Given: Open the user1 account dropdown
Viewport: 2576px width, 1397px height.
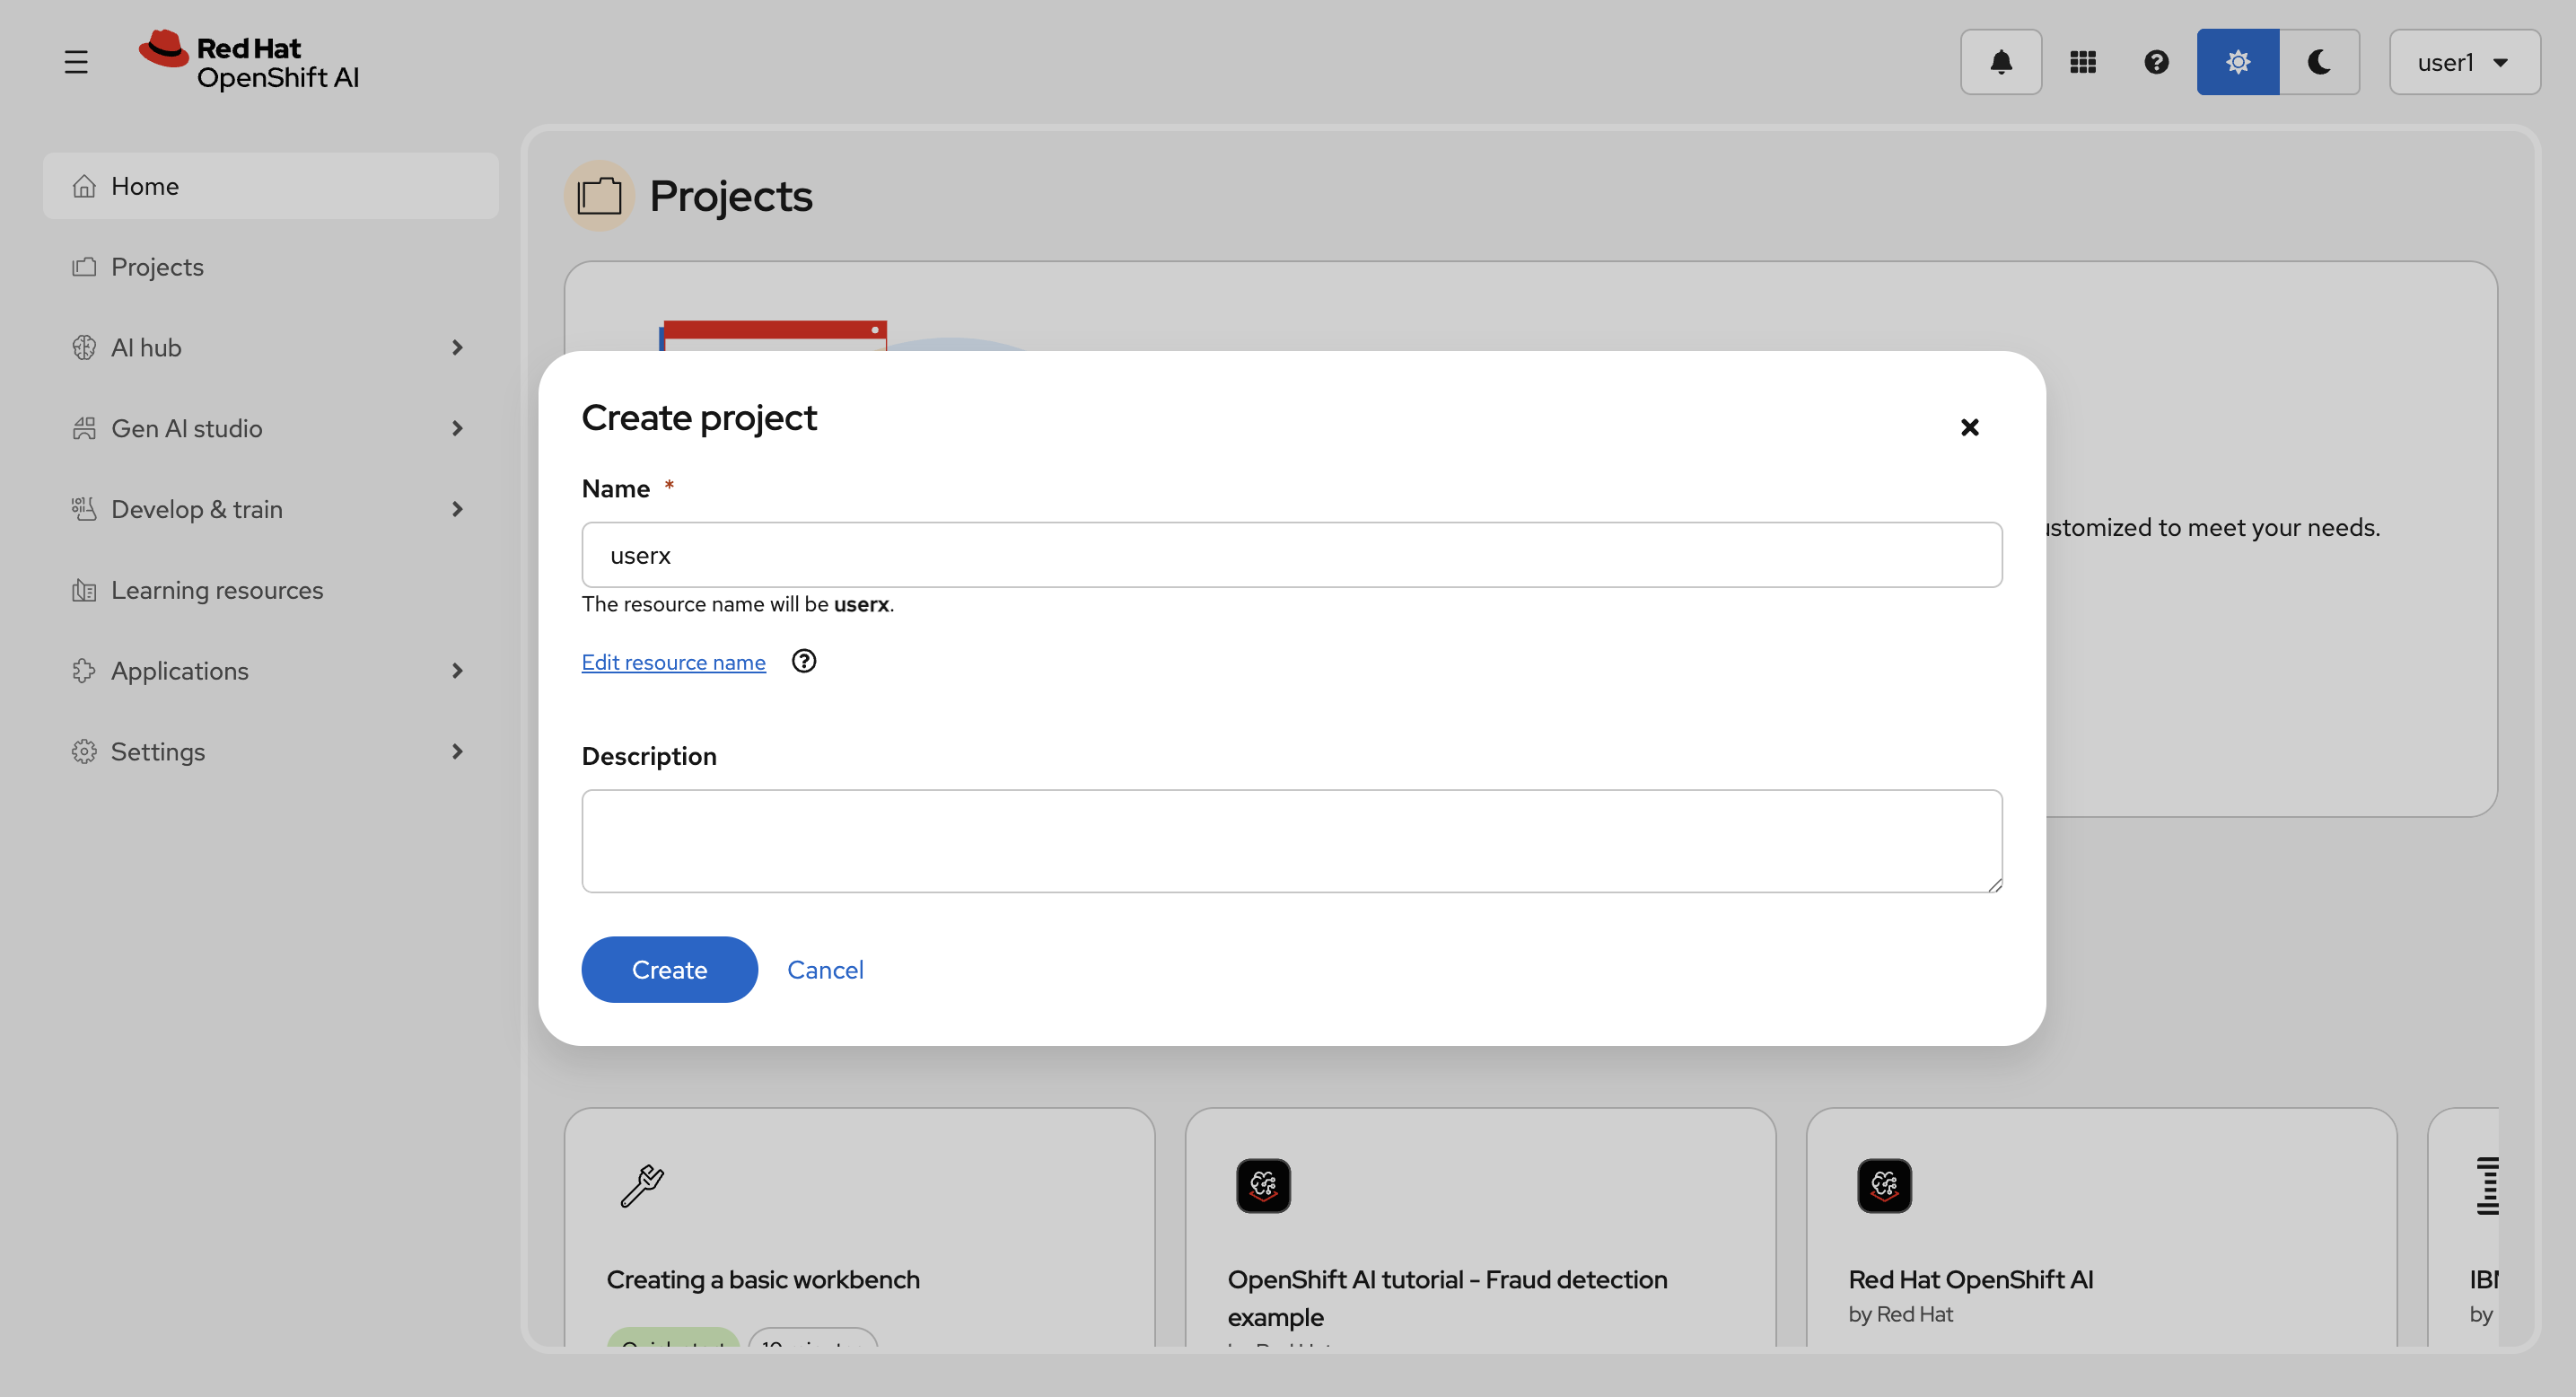Looking at the screenshot, I should point(2463,62).
